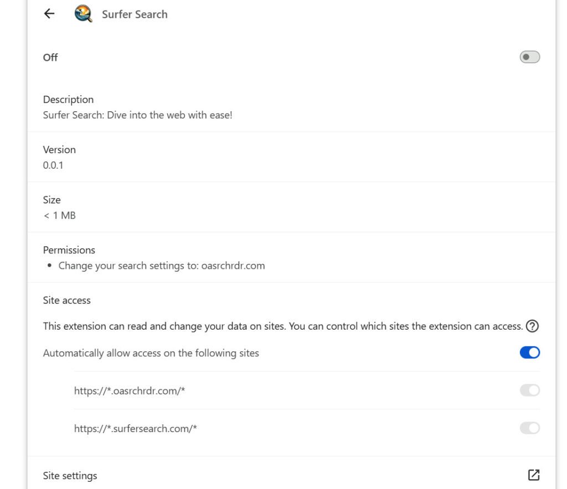Disable automatically allow access toggle
This screenshot has height=489, width=567.
[x=529, y=352]
